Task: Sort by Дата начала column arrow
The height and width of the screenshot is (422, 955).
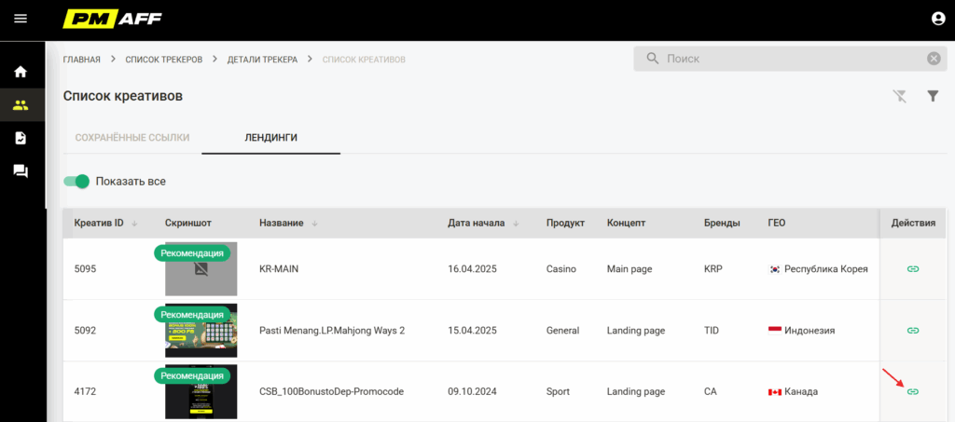Action: tap(515, 224)
